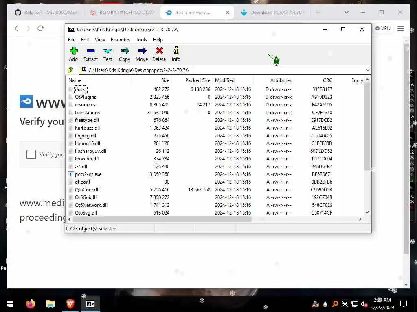
Task: Switch to the GitHub Releases tab
Action: (47, 13)
